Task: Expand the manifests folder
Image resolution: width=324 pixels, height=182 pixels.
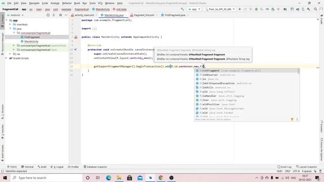Action: (10, 24)
